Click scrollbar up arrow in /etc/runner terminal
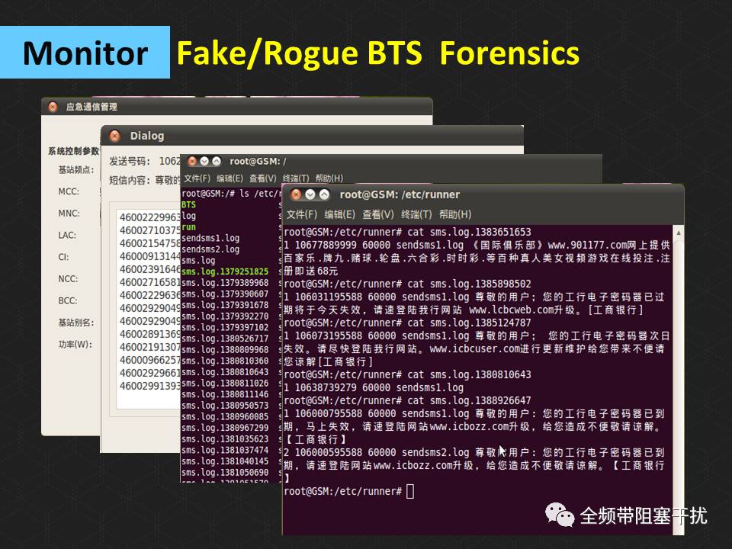The width and height of the screenshot is (732, 549). coord(679,232)
